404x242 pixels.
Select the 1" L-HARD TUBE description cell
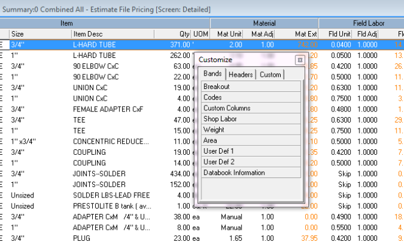click(x=113, y=55)
